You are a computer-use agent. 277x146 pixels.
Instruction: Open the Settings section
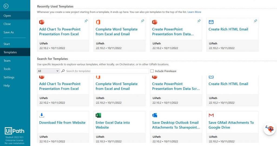click(15, 77)
